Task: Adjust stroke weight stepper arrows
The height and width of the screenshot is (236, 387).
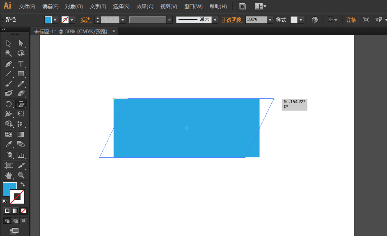Action: pyautogui.click(x=98, y=20)
